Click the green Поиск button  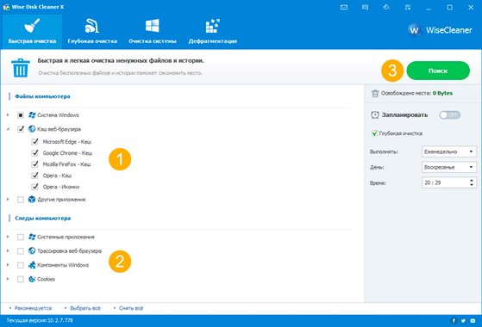click(x=438, y=71)
